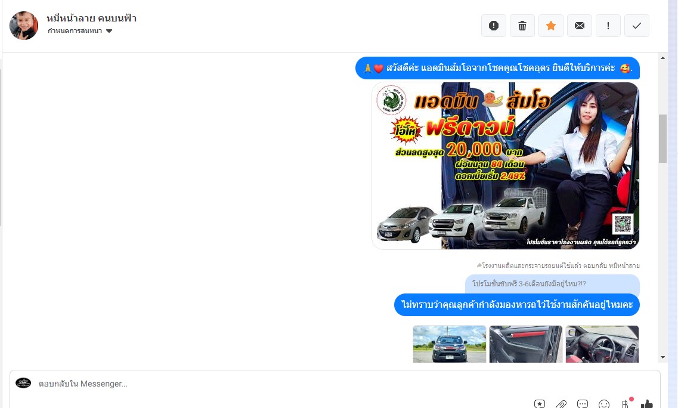
Task: Open steering wheel dashboard photo thumbnail
Action: (602, 344)
